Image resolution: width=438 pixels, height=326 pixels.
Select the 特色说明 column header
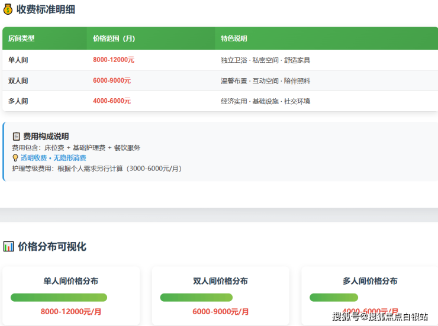coord(234,38)
